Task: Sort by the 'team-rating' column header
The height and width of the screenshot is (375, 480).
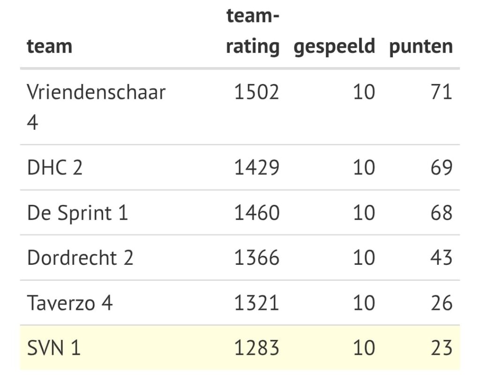Action: point(253,32)
